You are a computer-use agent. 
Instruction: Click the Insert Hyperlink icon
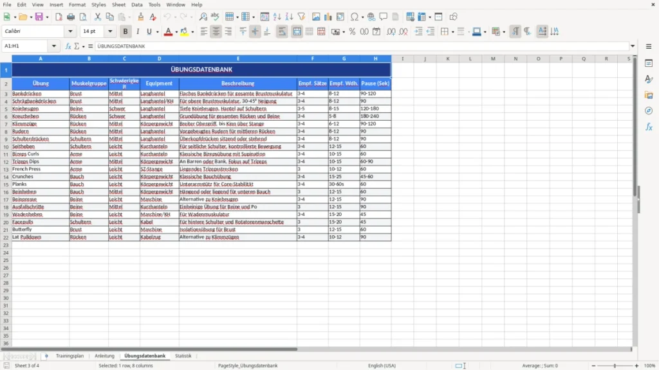click(371, 17)
